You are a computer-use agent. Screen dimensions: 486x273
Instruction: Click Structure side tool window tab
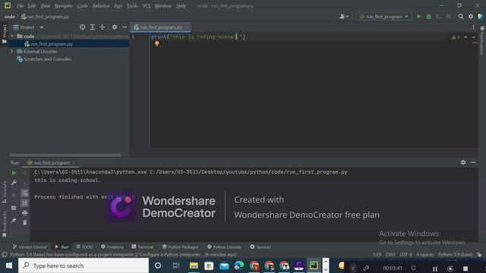pos(5,192)
